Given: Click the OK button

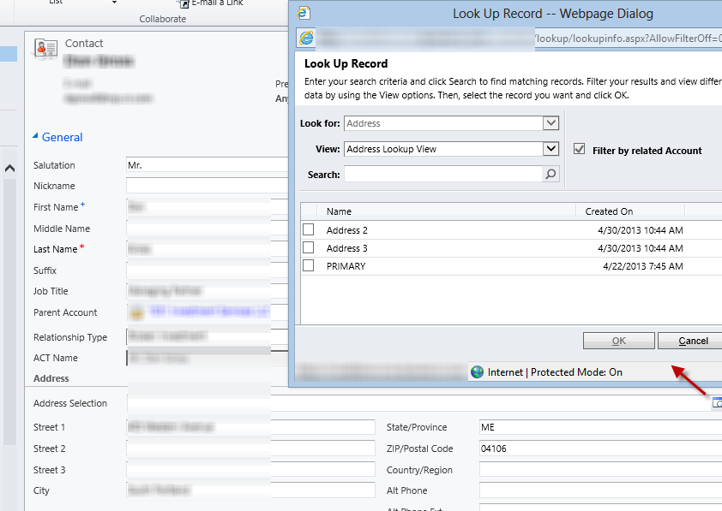Looking at the screenshot, I should coord(618,341).
